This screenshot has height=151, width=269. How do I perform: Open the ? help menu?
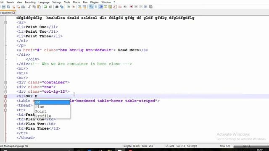point(114,2)
